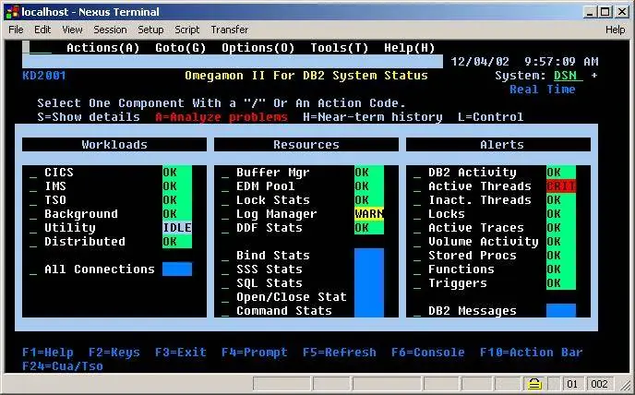Click the Stored Procs alert label
Viewport: 635px width, 395px height.
pos(473,256)
